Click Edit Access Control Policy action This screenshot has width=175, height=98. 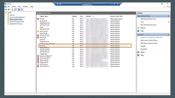coord(149,40)
